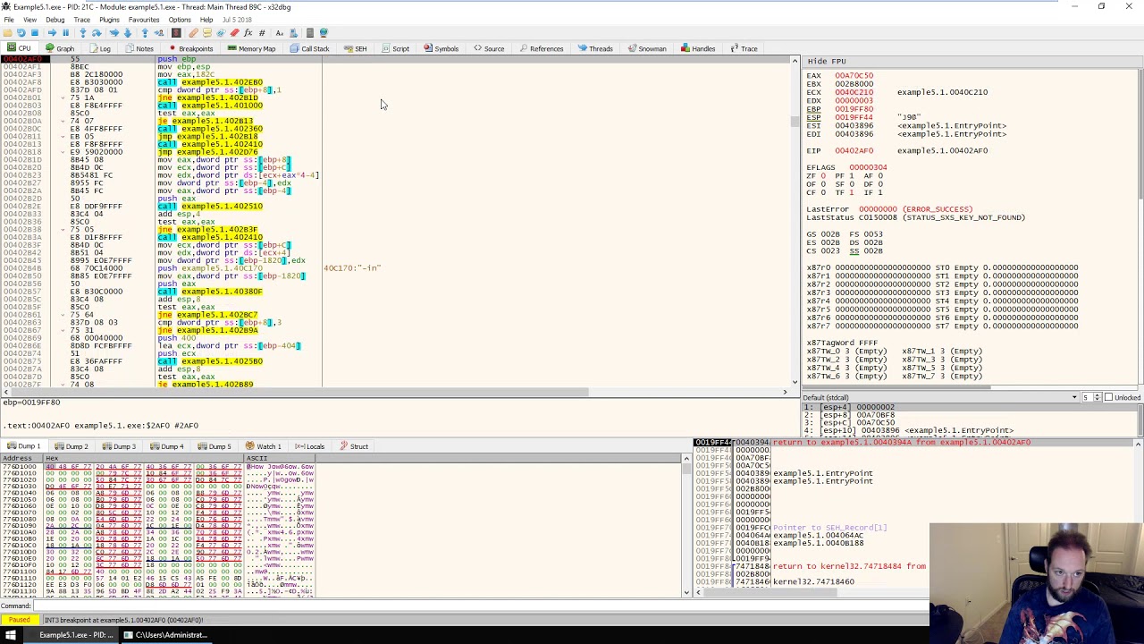
Task: Open the Scylla plugin icon
Action: (x=174, y=32)
